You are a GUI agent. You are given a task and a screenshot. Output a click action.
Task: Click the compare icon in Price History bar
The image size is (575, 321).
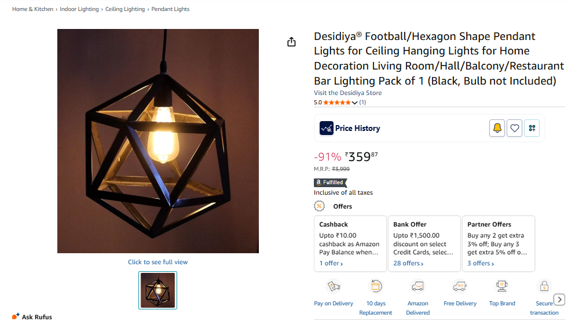click(532, 128)
